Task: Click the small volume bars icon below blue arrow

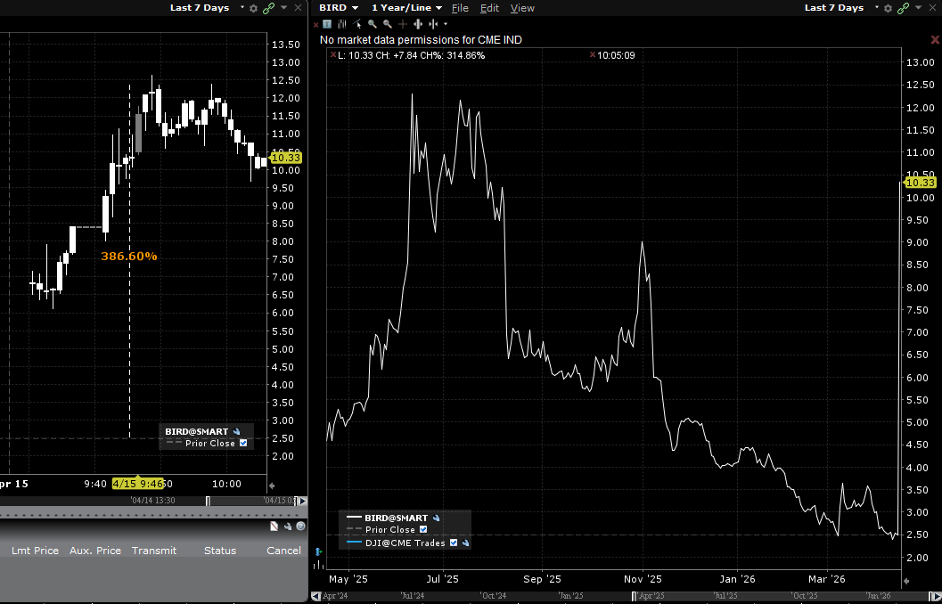Action: coord(318,565)
